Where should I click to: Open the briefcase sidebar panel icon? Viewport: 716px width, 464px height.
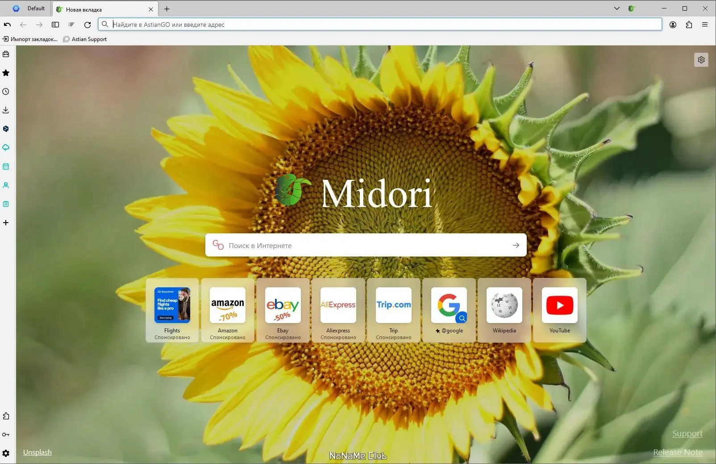click(6, 54)
